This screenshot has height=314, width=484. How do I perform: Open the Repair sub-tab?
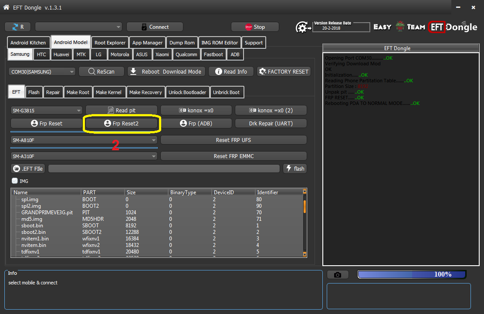coord(53,92)
